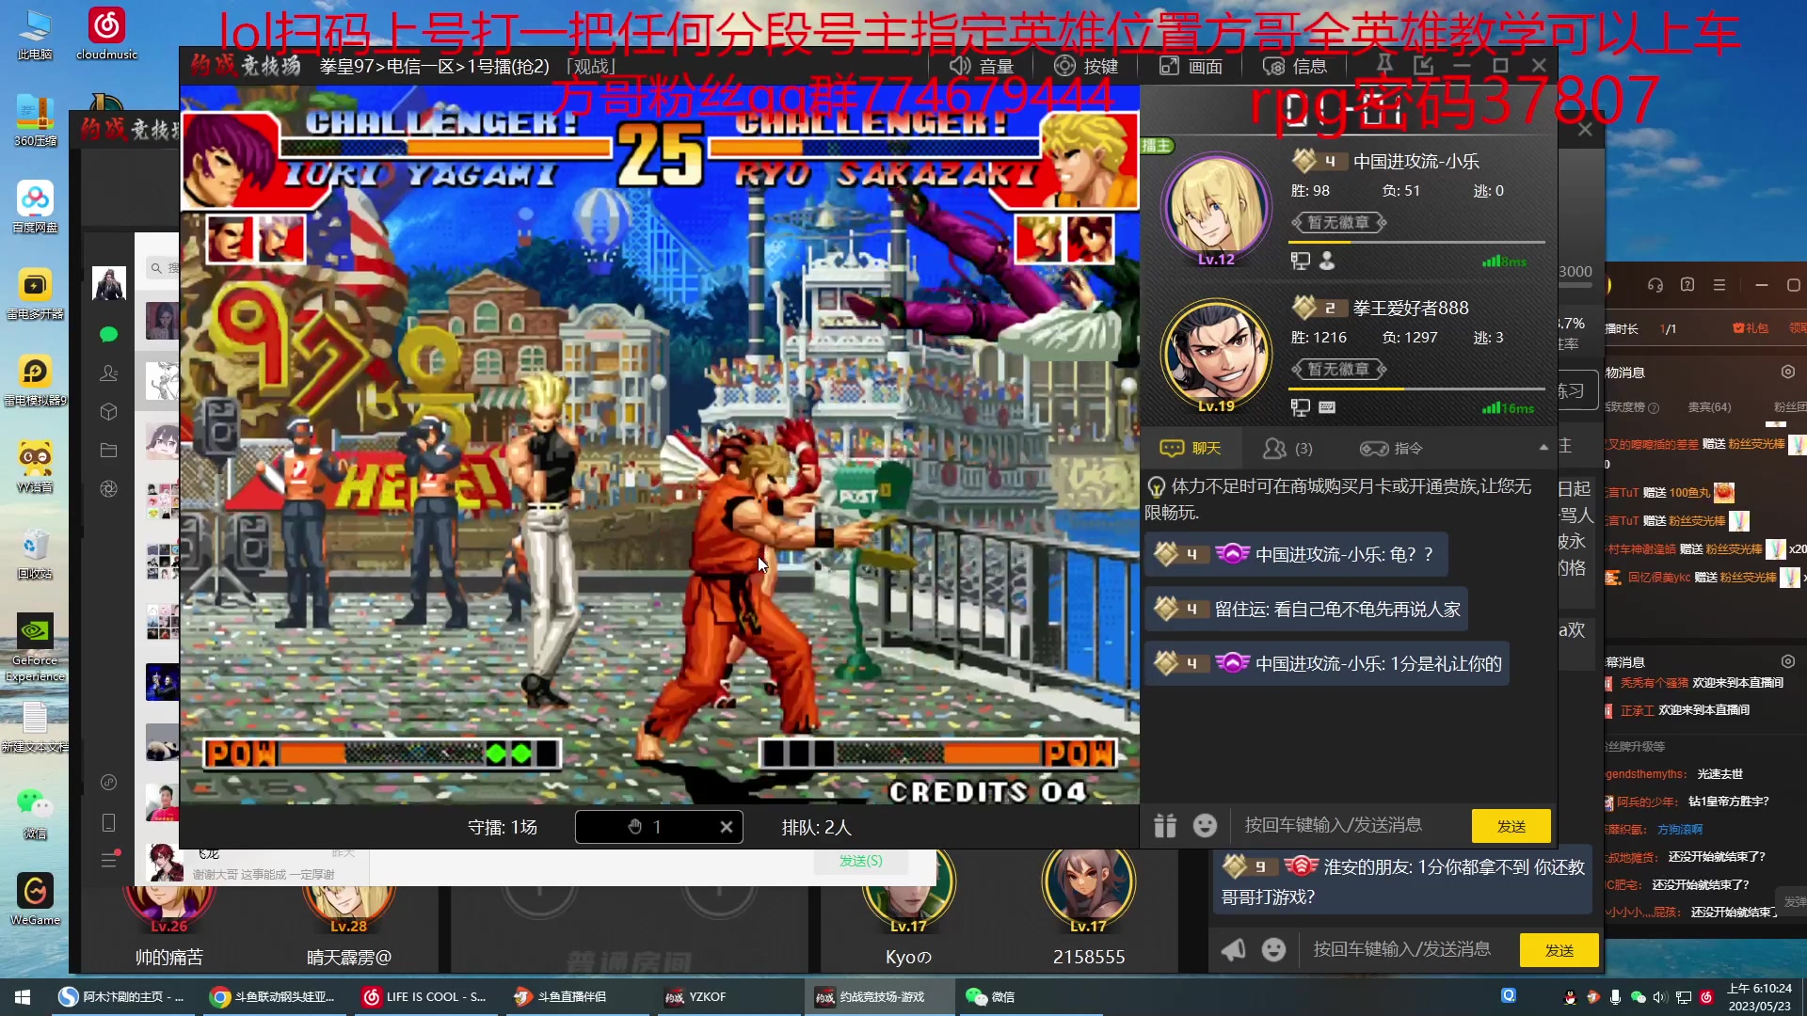This screenshot has width=1807, height=1016.
Task: Open 百度网盘 desktop shortcut
Action: 35,206
